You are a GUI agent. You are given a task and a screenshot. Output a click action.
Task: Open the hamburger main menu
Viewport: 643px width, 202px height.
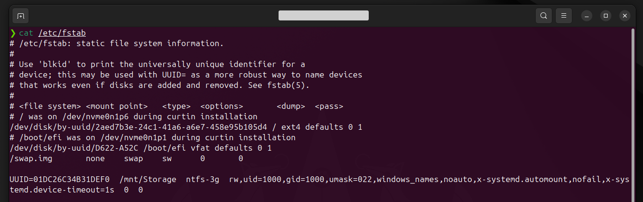pyautogui.click(x=563, y=16)
